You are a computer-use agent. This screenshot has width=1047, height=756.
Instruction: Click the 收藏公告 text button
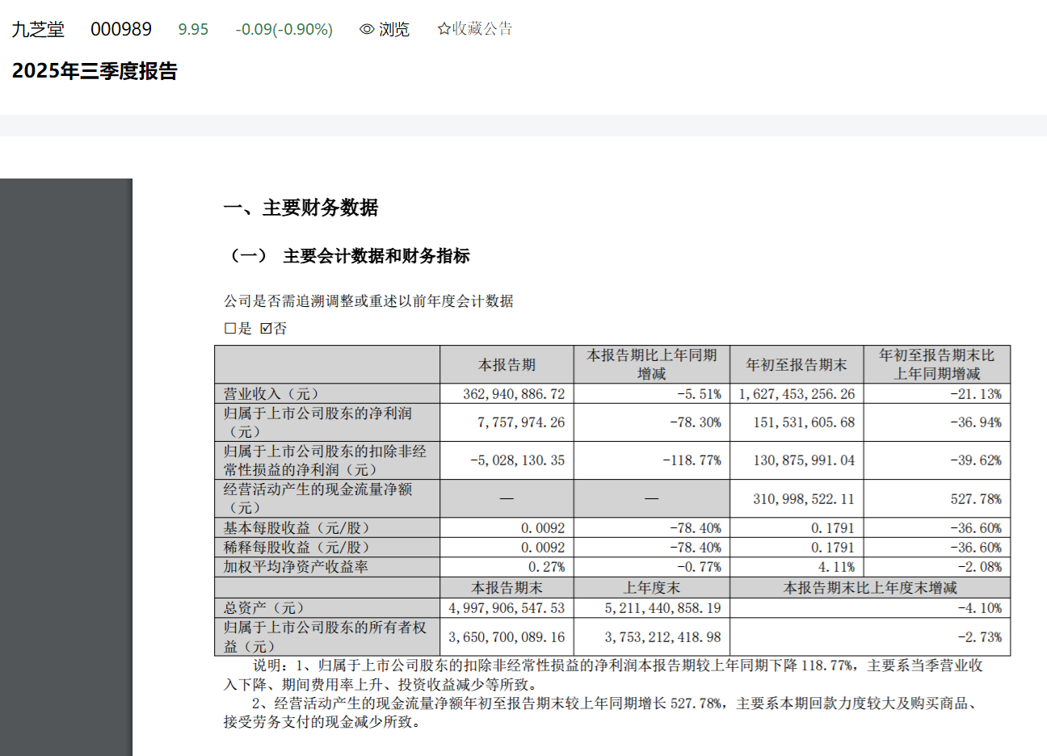[482, 29]
